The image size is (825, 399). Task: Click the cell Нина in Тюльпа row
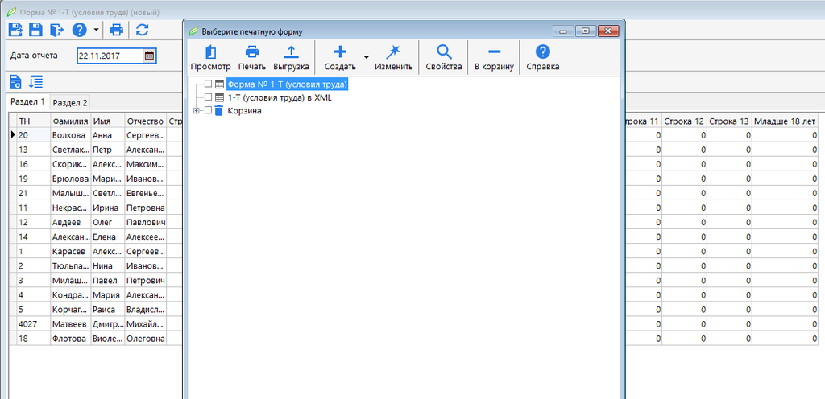(108, 265)
